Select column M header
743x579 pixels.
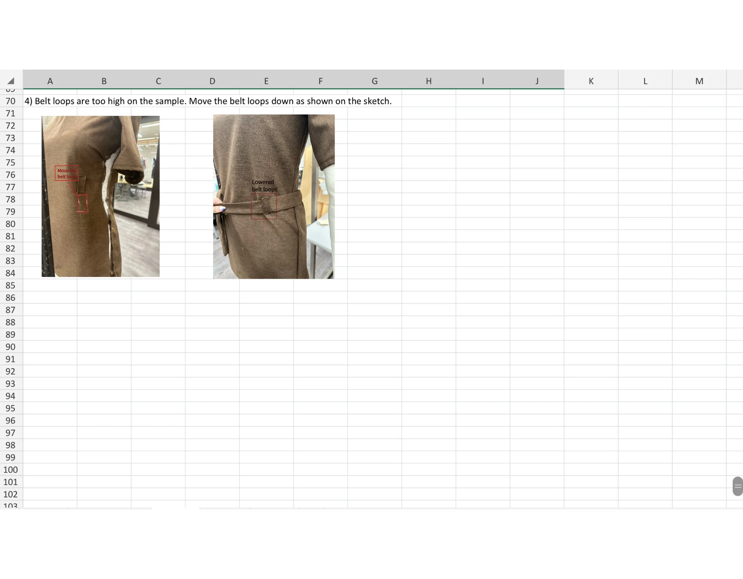point(699,81)
